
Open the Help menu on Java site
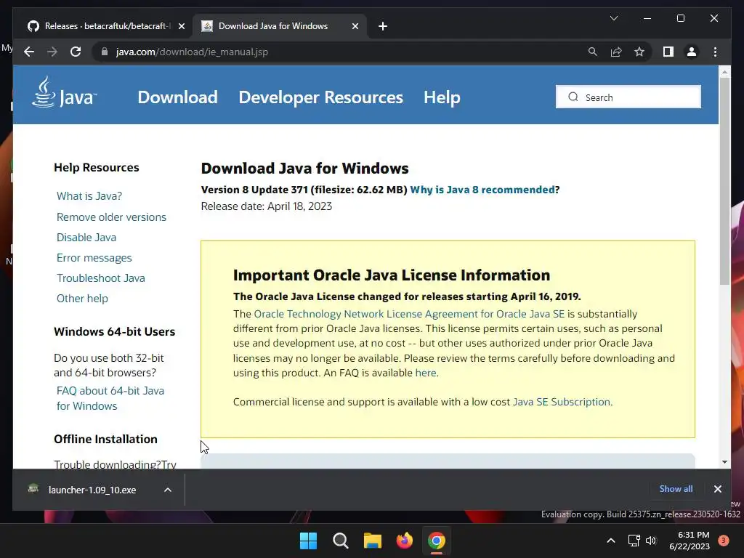click(x=442, y=97)
